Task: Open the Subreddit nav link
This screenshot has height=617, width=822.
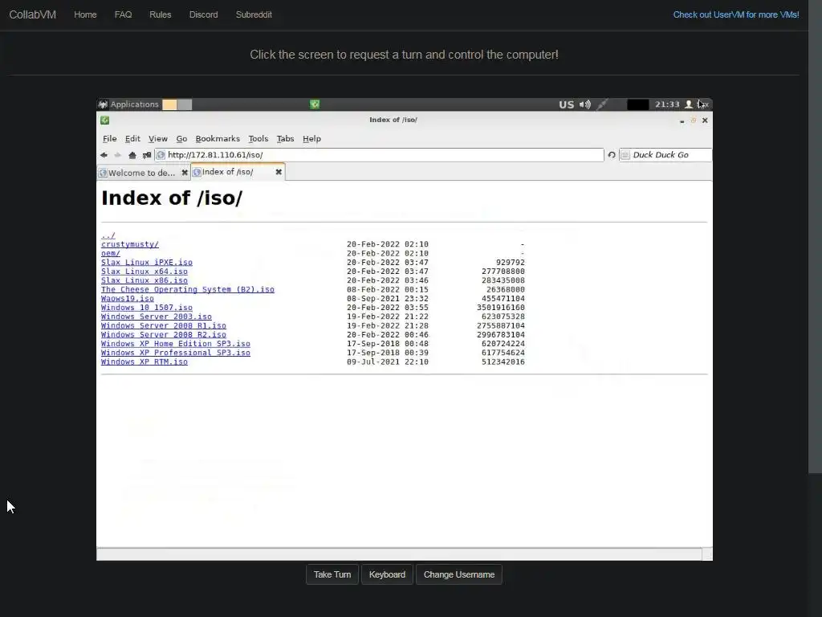Action: click(x=254, y=14)
